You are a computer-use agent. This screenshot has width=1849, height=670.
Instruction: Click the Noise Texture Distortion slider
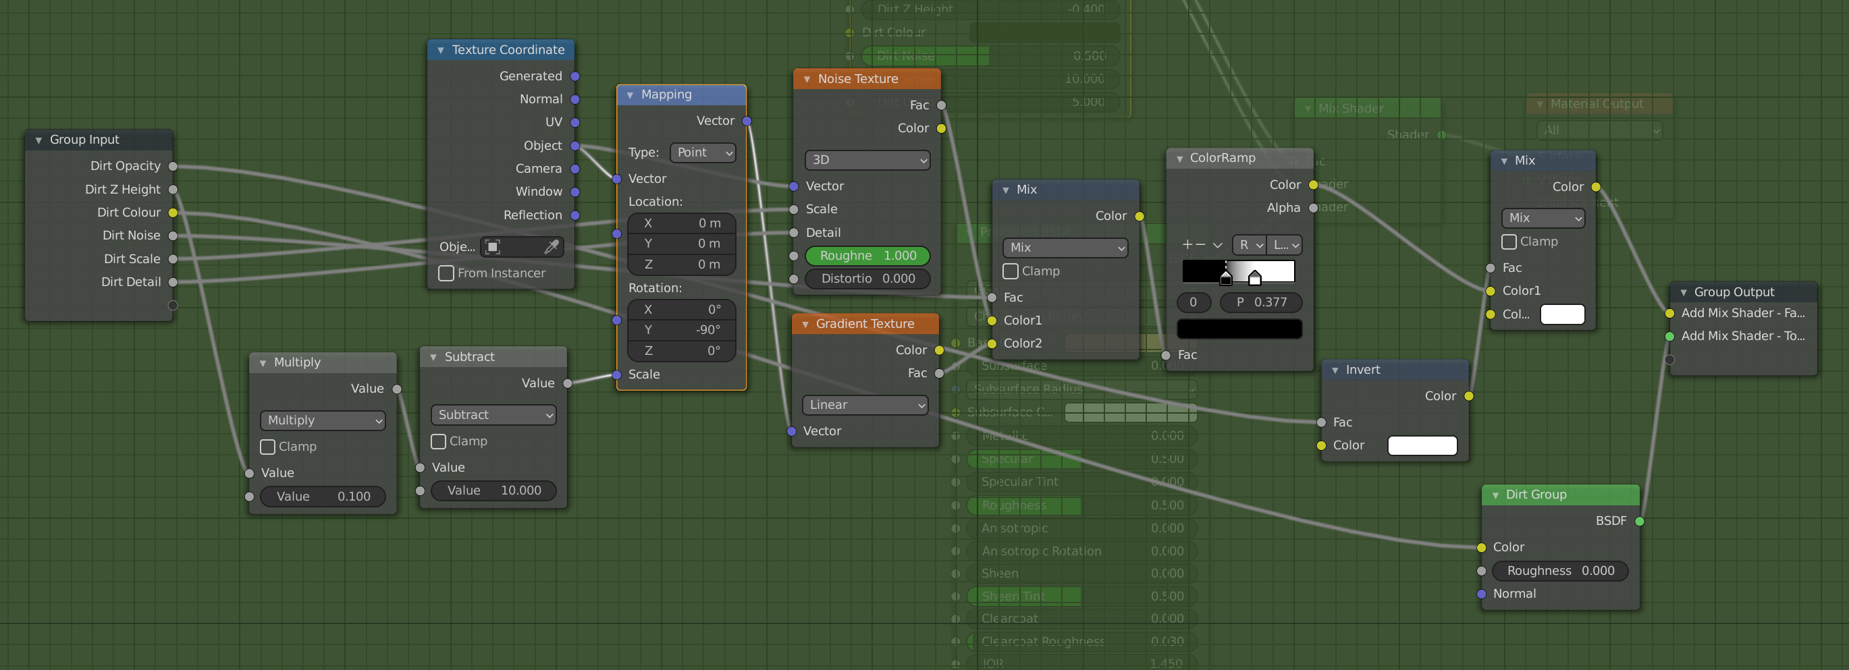867,279
